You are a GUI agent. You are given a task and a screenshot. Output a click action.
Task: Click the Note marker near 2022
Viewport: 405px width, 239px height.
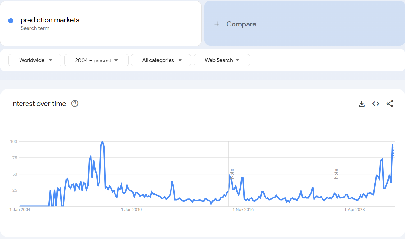pos(336,174)
